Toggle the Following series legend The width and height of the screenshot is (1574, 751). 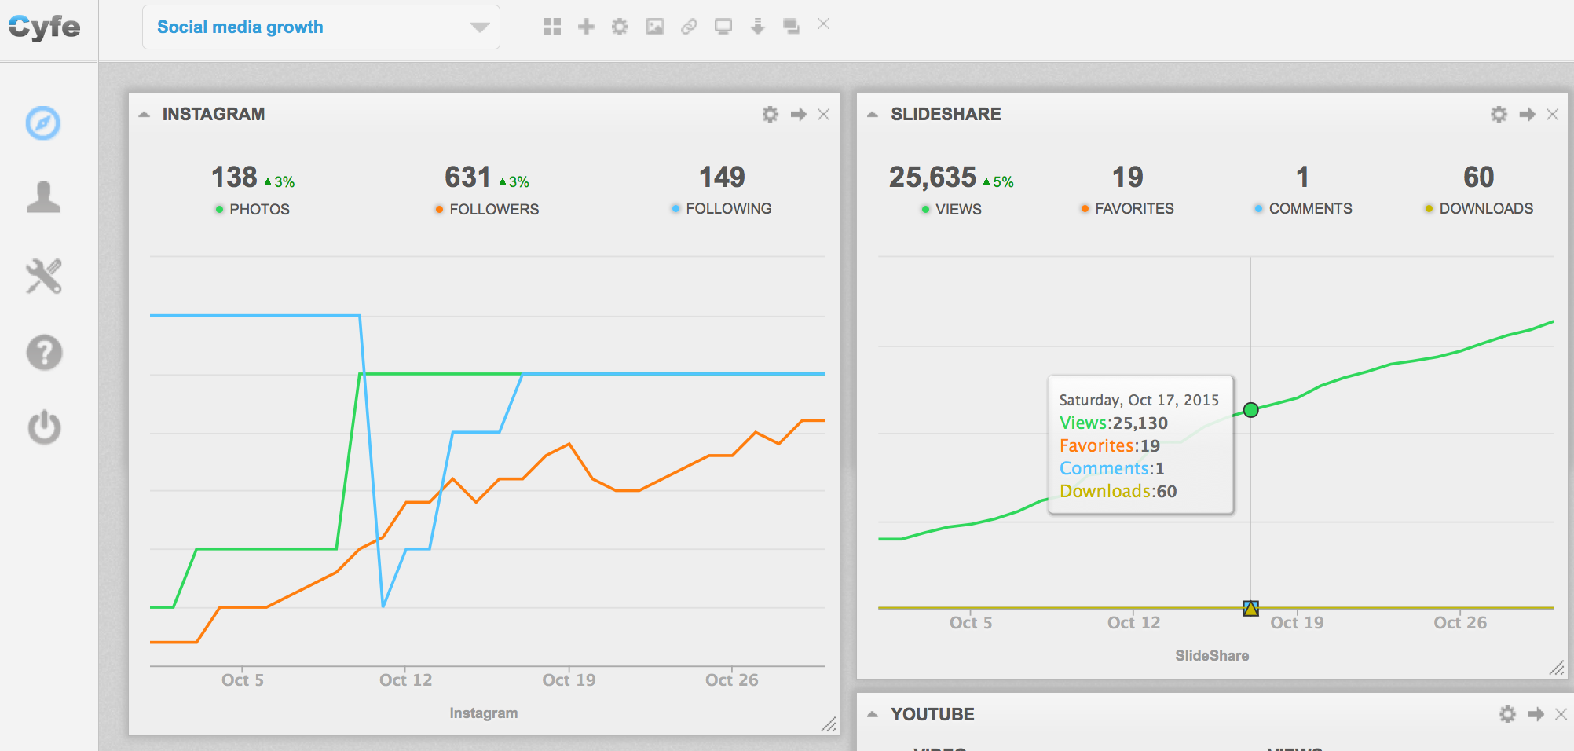(x=721, y=208)
